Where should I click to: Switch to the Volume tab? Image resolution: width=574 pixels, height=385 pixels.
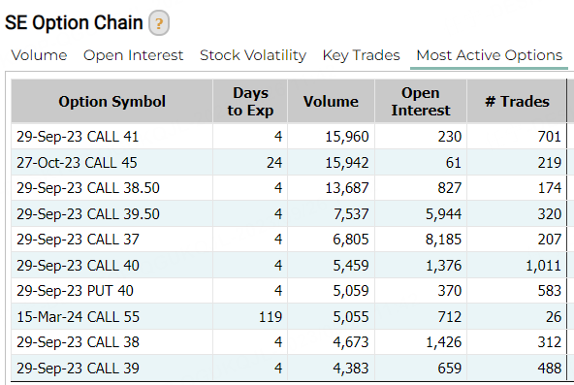coord(39,55)
